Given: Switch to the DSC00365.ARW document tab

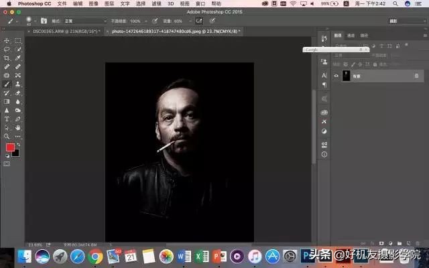Looking at the screenshot, I should 66,31.
